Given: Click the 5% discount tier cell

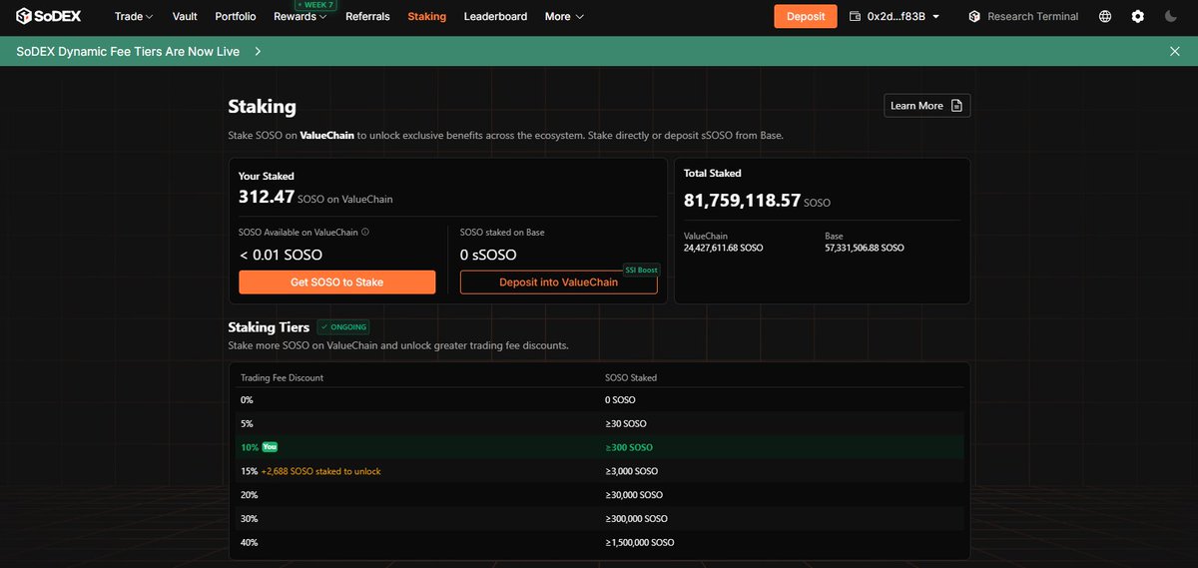Looking at the screenshot, I should click(247, 423).
